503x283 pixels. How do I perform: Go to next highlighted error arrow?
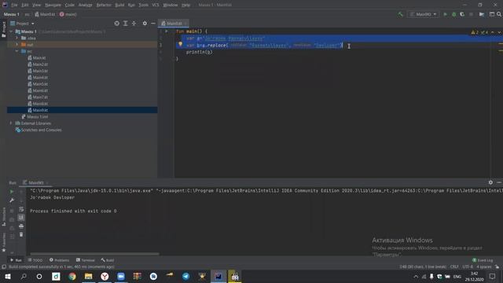tap(499, 32)
